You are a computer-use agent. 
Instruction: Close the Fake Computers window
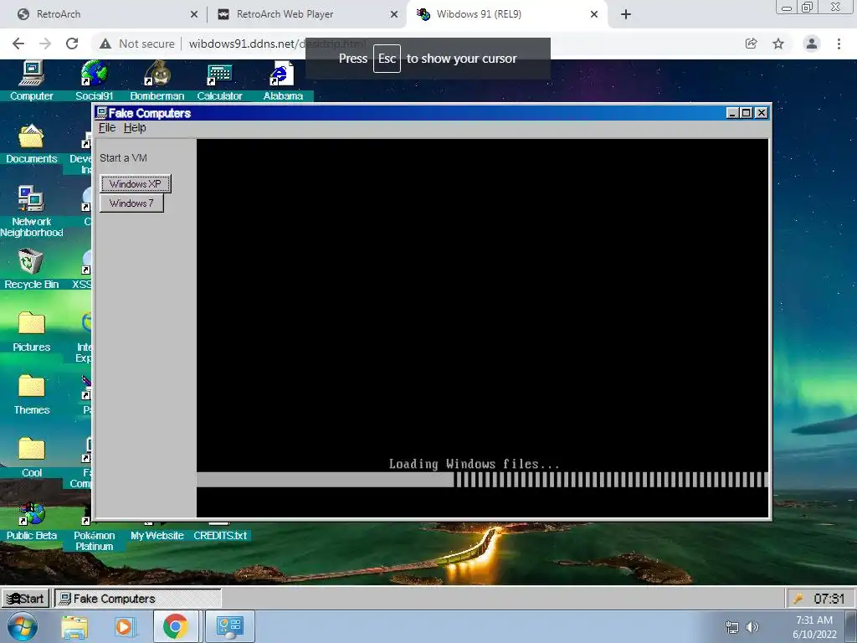coord(762,113)
